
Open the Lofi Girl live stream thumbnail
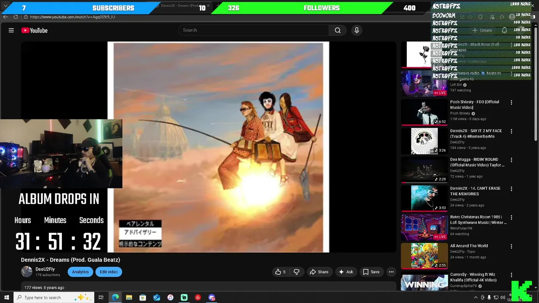424,83
